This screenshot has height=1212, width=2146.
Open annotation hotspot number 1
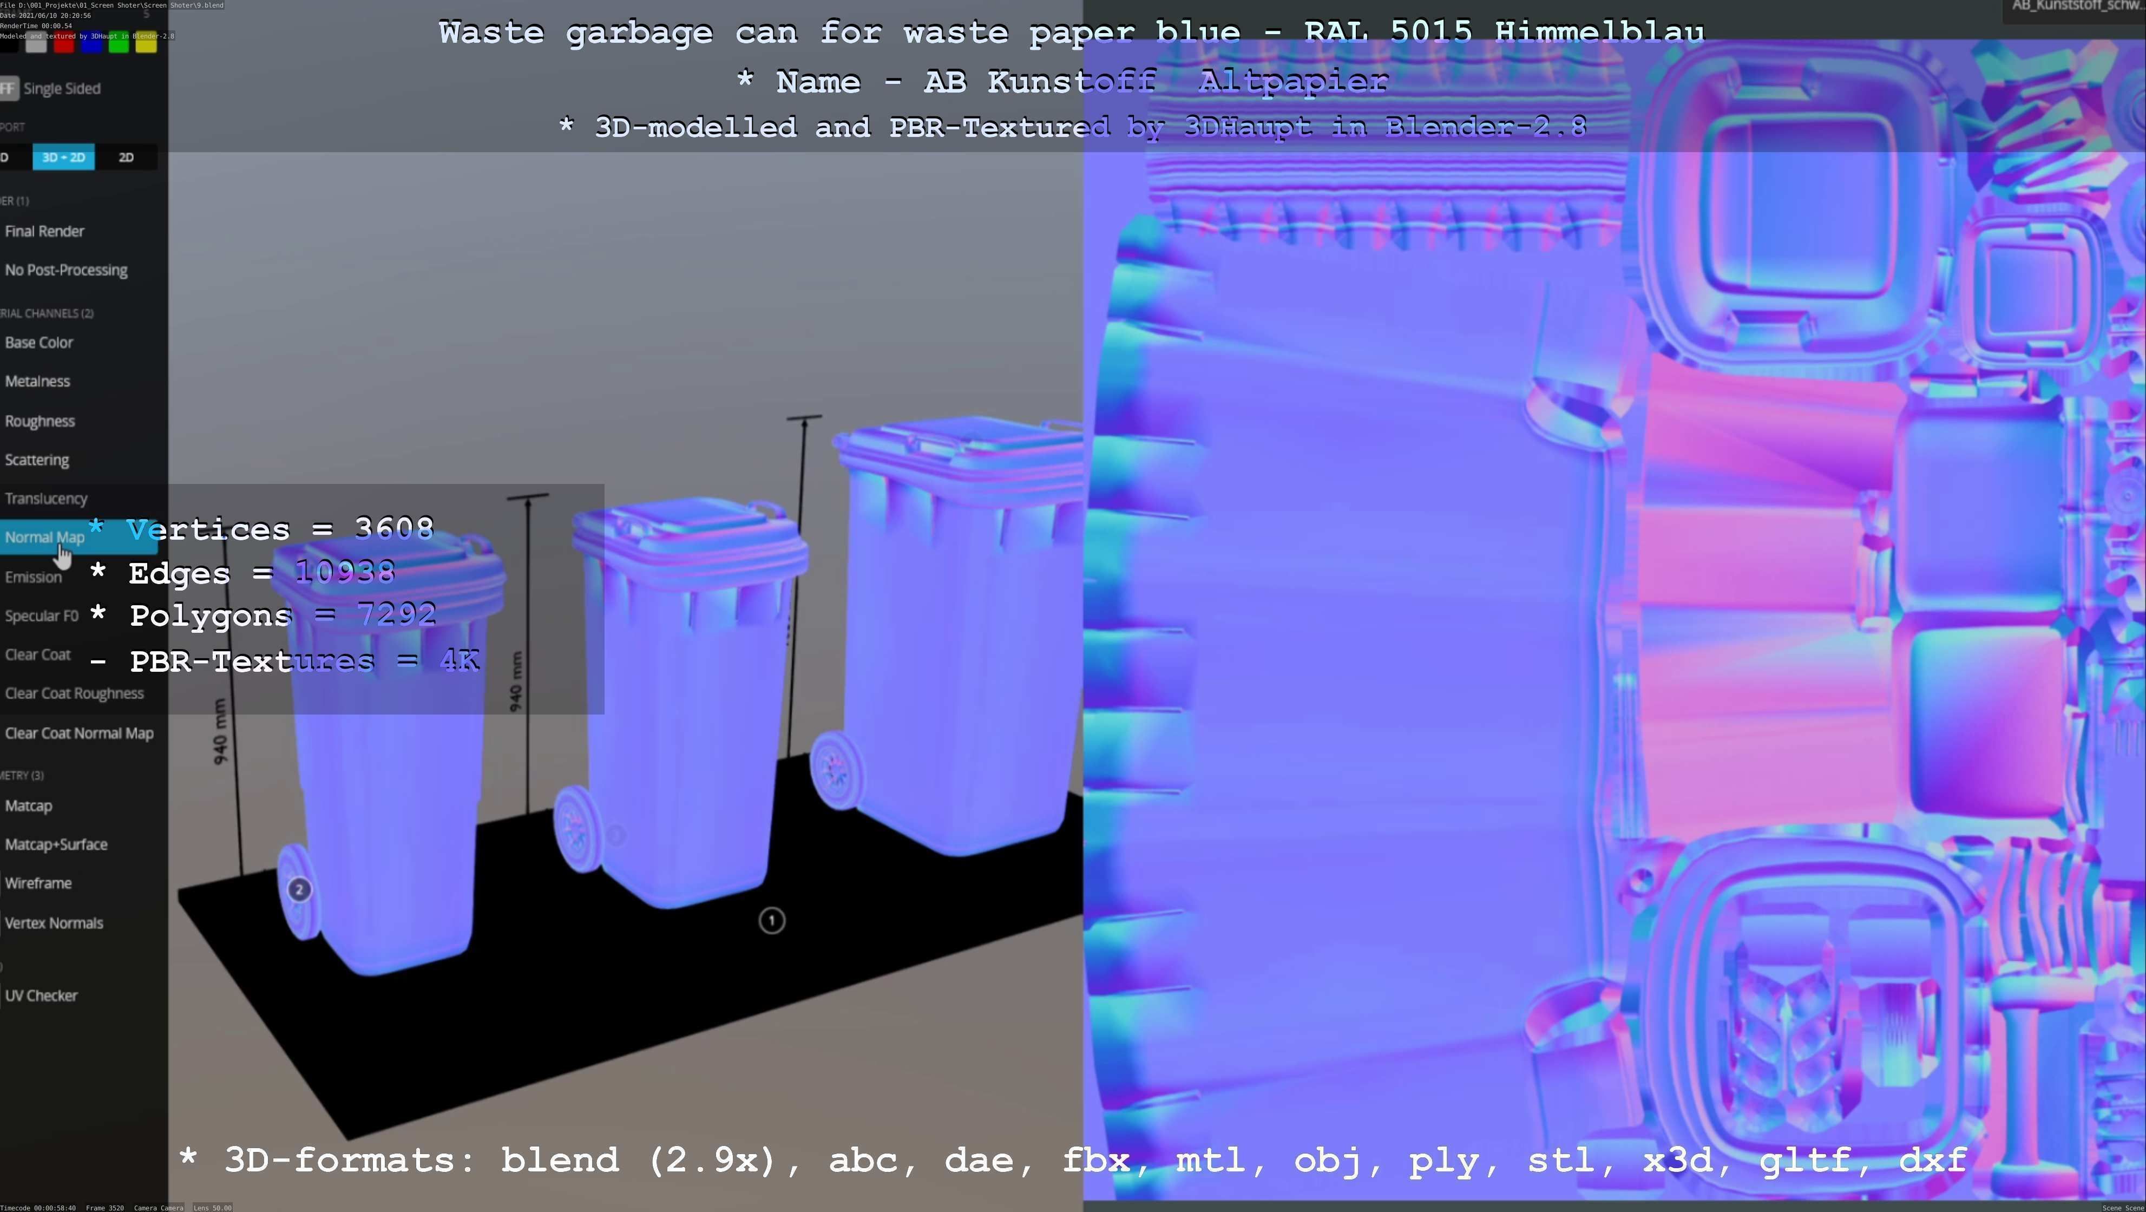pyautogui.click(x=771, y=920)
